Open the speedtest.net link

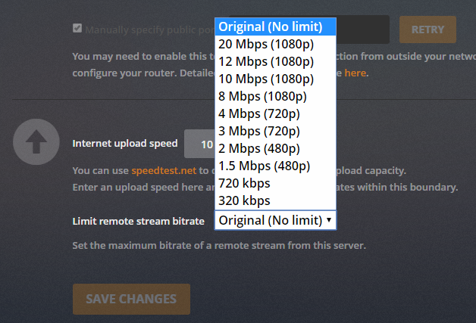(164, 171)
